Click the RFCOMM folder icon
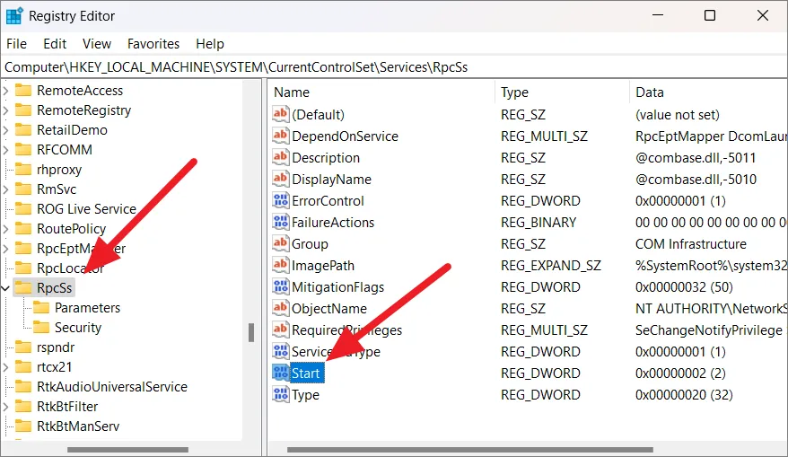This screenshot has height=457, width=788. coord(23,149)
